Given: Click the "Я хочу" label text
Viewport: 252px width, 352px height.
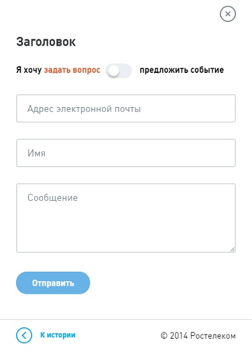Looking at the screenshot, I should coord(29,70).
